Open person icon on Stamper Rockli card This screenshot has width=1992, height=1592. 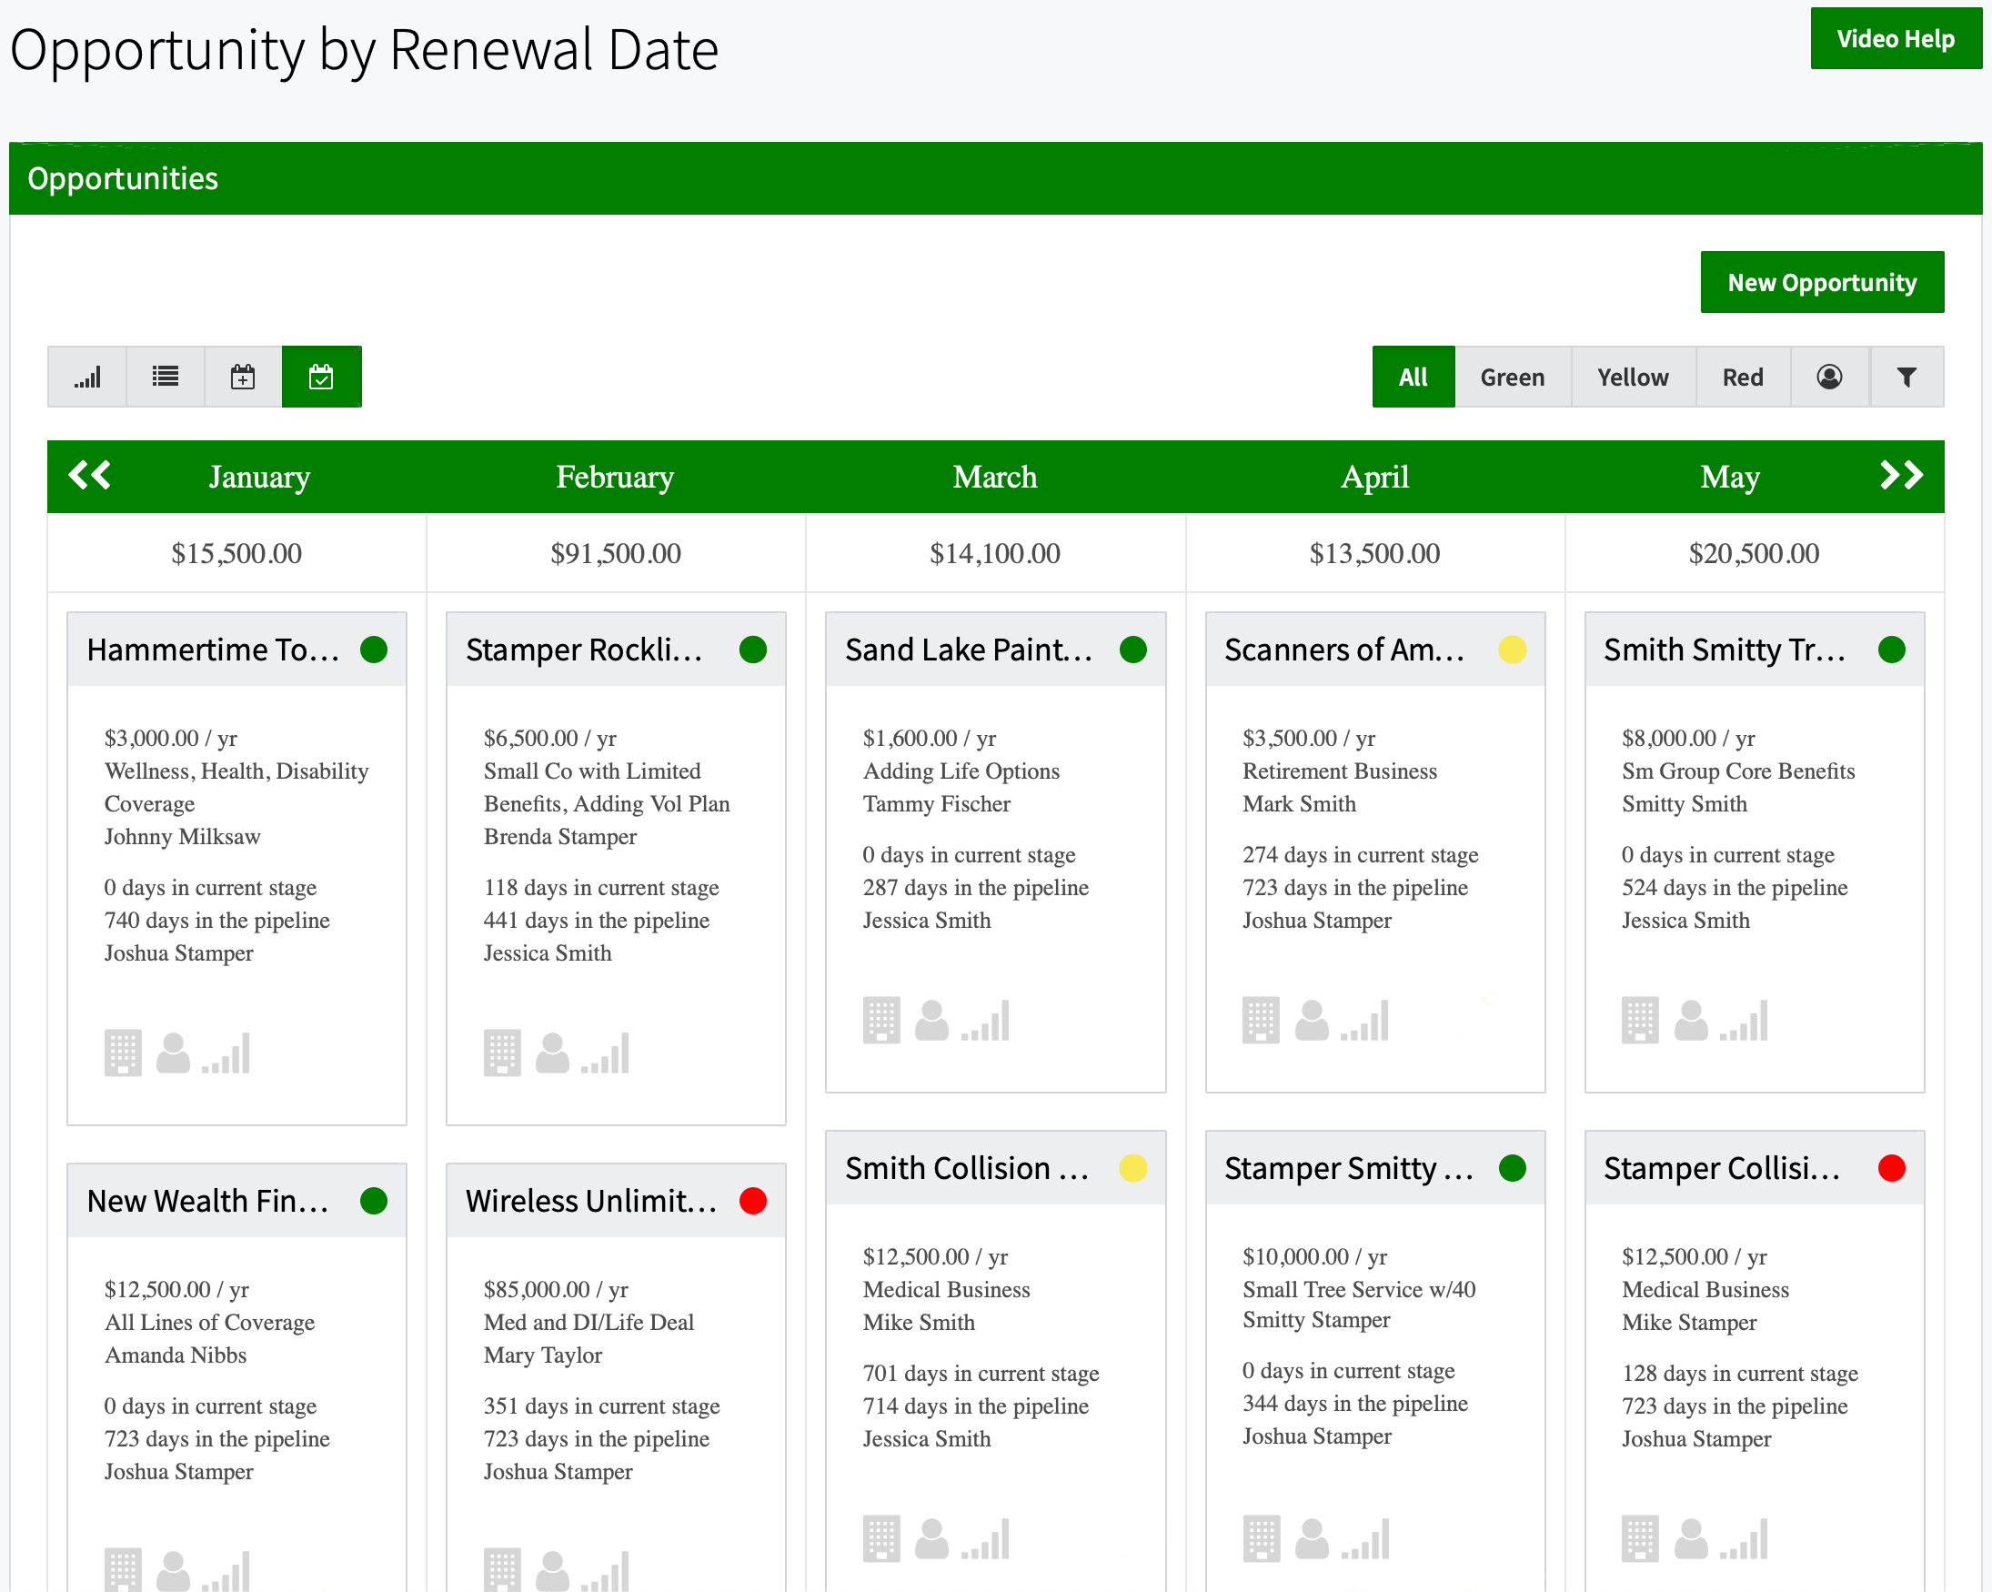552,1053
